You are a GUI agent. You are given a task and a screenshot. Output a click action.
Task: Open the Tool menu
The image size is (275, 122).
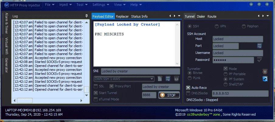[82, 5]
